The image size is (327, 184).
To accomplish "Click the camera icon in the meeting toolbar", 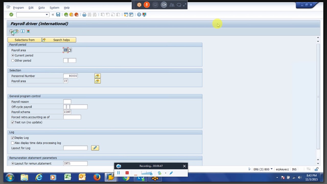I will pos(164,5).
